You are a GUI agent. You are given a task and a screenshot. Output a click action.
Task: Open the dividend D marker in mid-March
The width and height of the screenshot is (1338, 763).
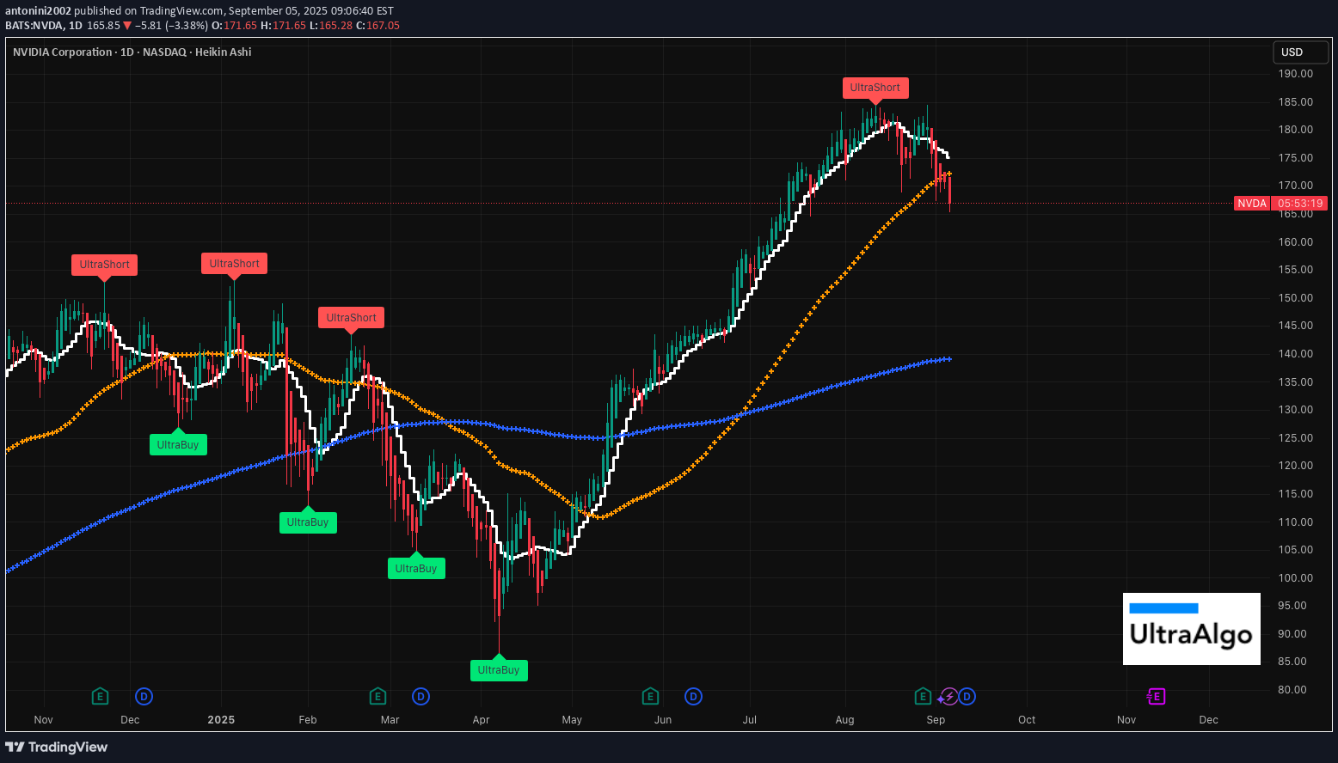coord(420,696)
